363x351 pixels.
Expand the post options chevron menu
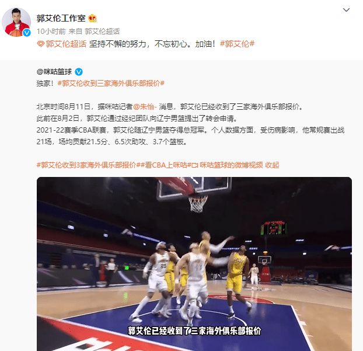(346, 10)
